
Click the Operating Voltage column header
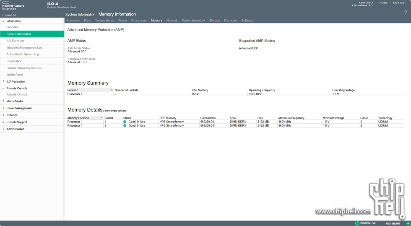pos(343,90)
